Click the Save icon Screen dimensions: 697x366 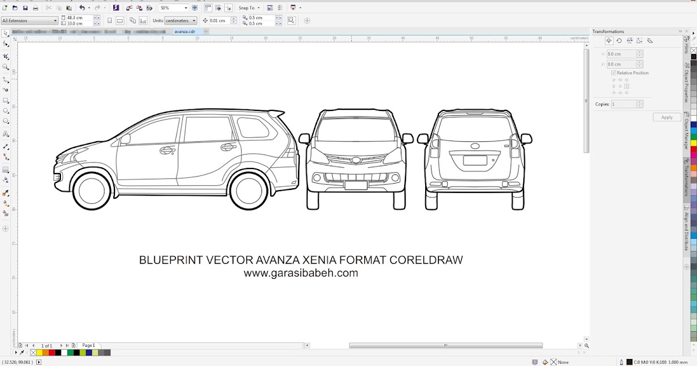tap(25, 8)
